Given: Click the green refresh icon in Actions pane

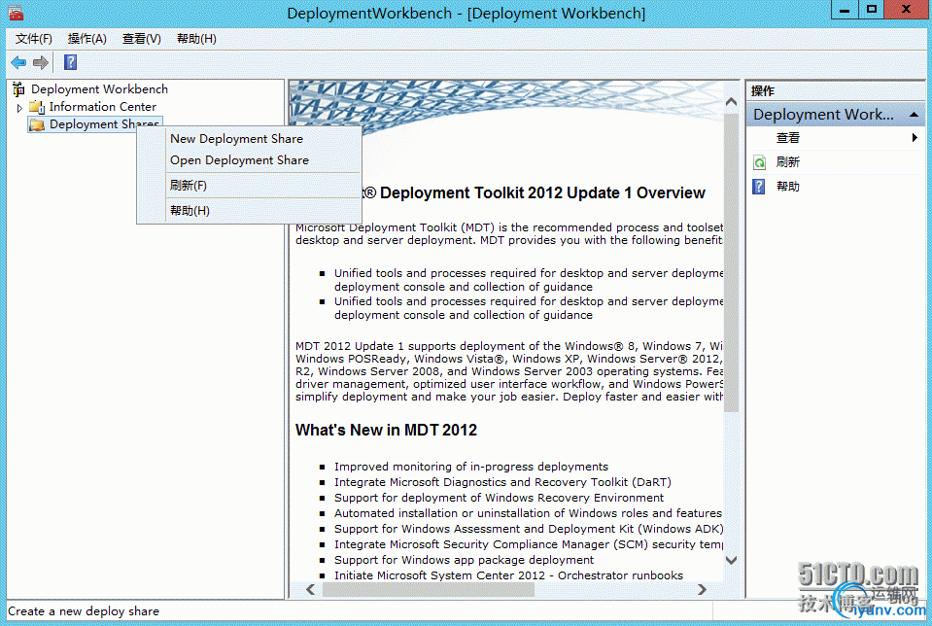Looking at the screenshot, I should coord(760,162).
